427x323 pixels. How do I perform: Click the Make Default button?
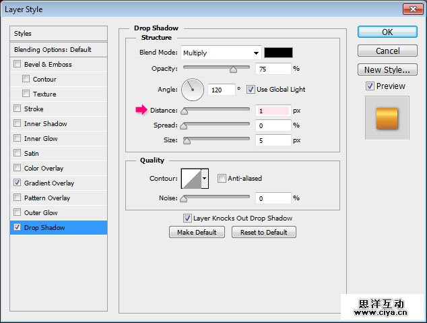pyautogui.click(x=197, y=232)
